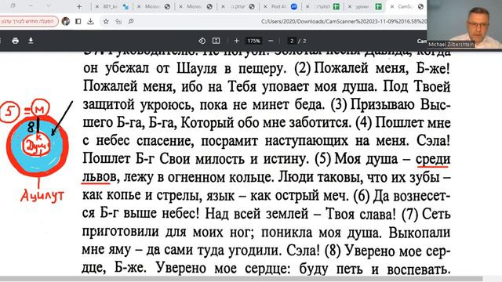Share this page from address bar
The image size is (502, 282).
coord(118,21)
